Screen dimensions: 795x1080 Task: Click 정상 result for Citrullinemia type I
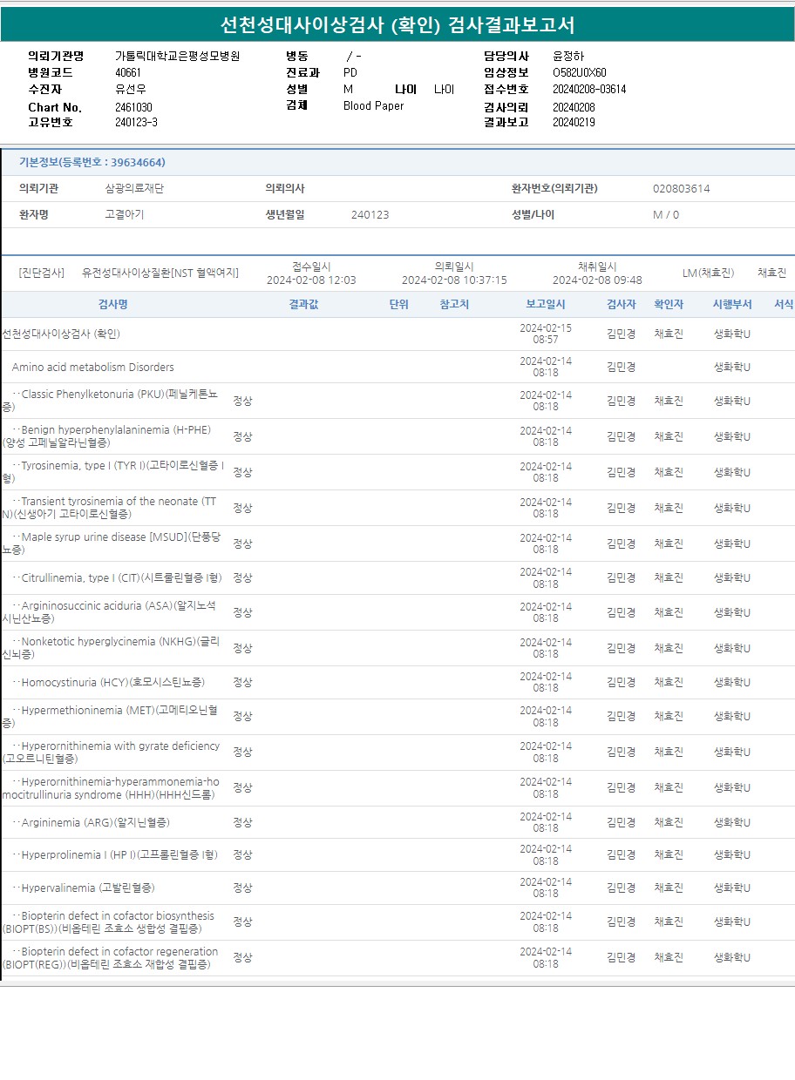click(x=242, y=577)
